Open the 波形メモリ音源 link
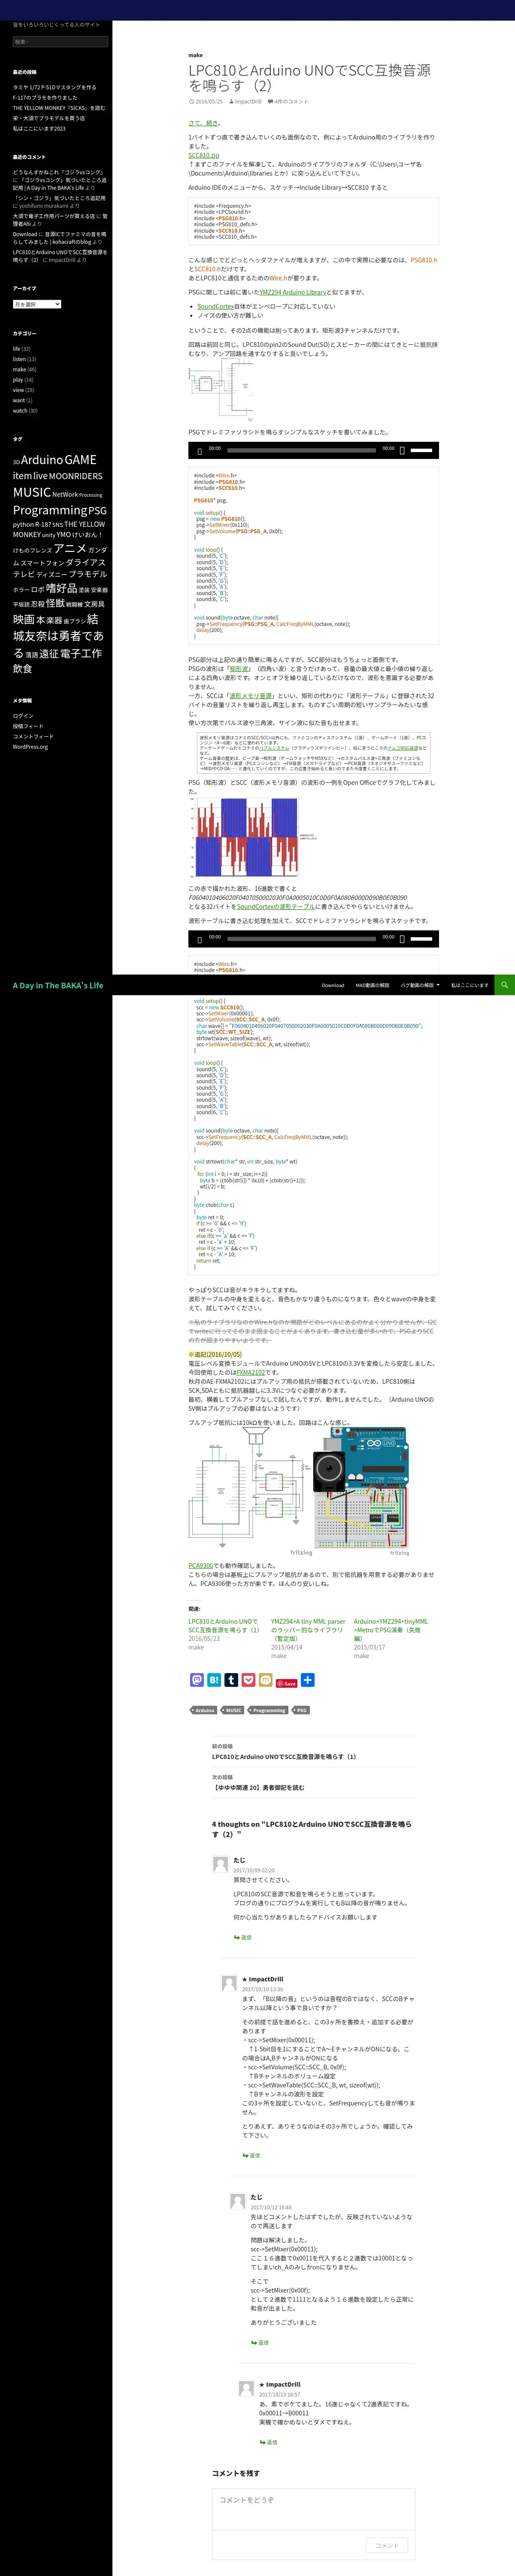 pyautogui.click(x=251, y=695)
